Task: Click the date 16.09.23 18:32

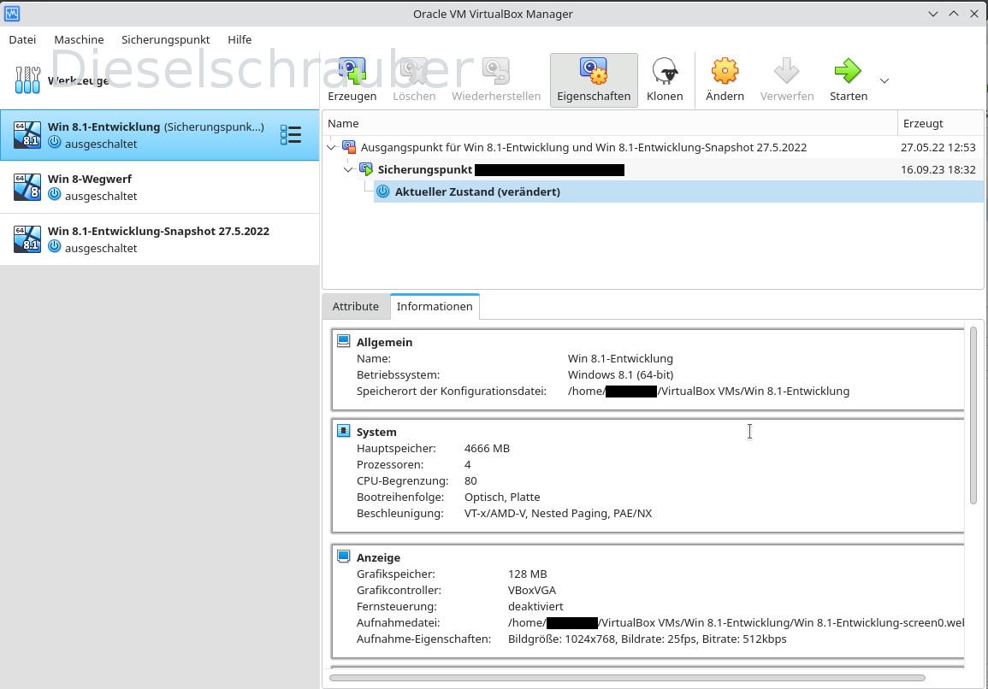Action: pyautogui.click(x=938, y=169)
